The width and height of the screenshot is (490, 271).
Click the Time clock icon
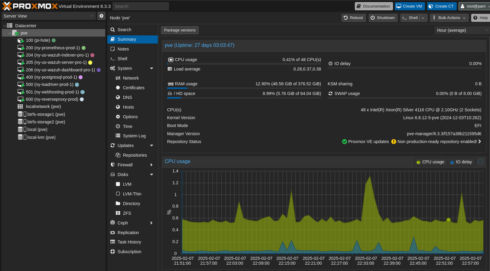click(118, 126)
